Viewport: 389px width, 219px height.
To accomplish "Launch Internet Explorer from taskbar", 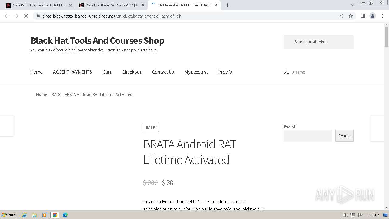I will click(x=24, y=215).
